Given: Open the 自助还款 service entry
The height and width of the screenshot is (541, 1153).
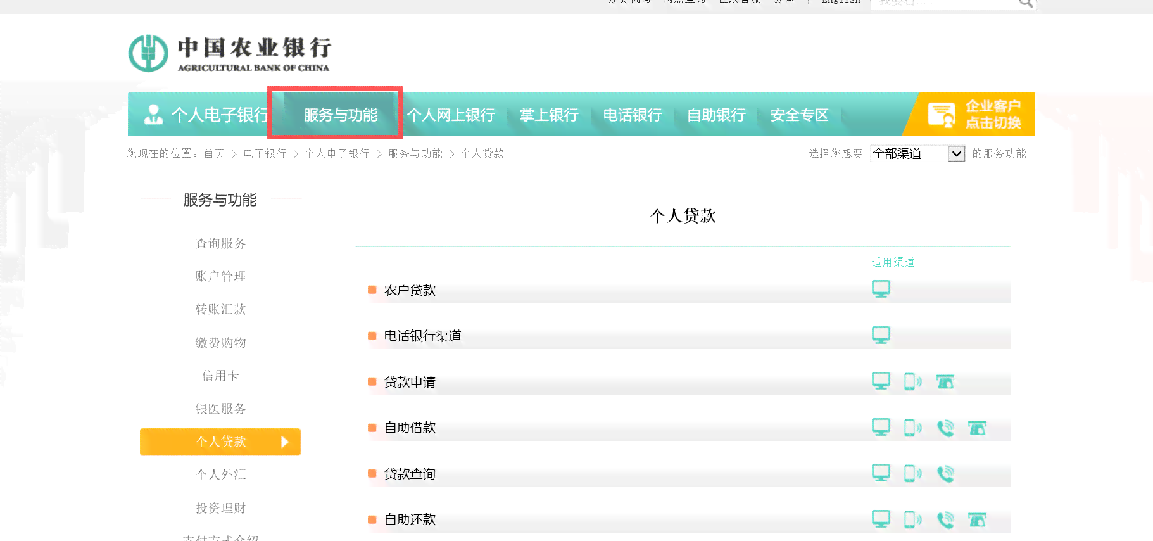Looking at the screenshot, I should tap(410, 519).
